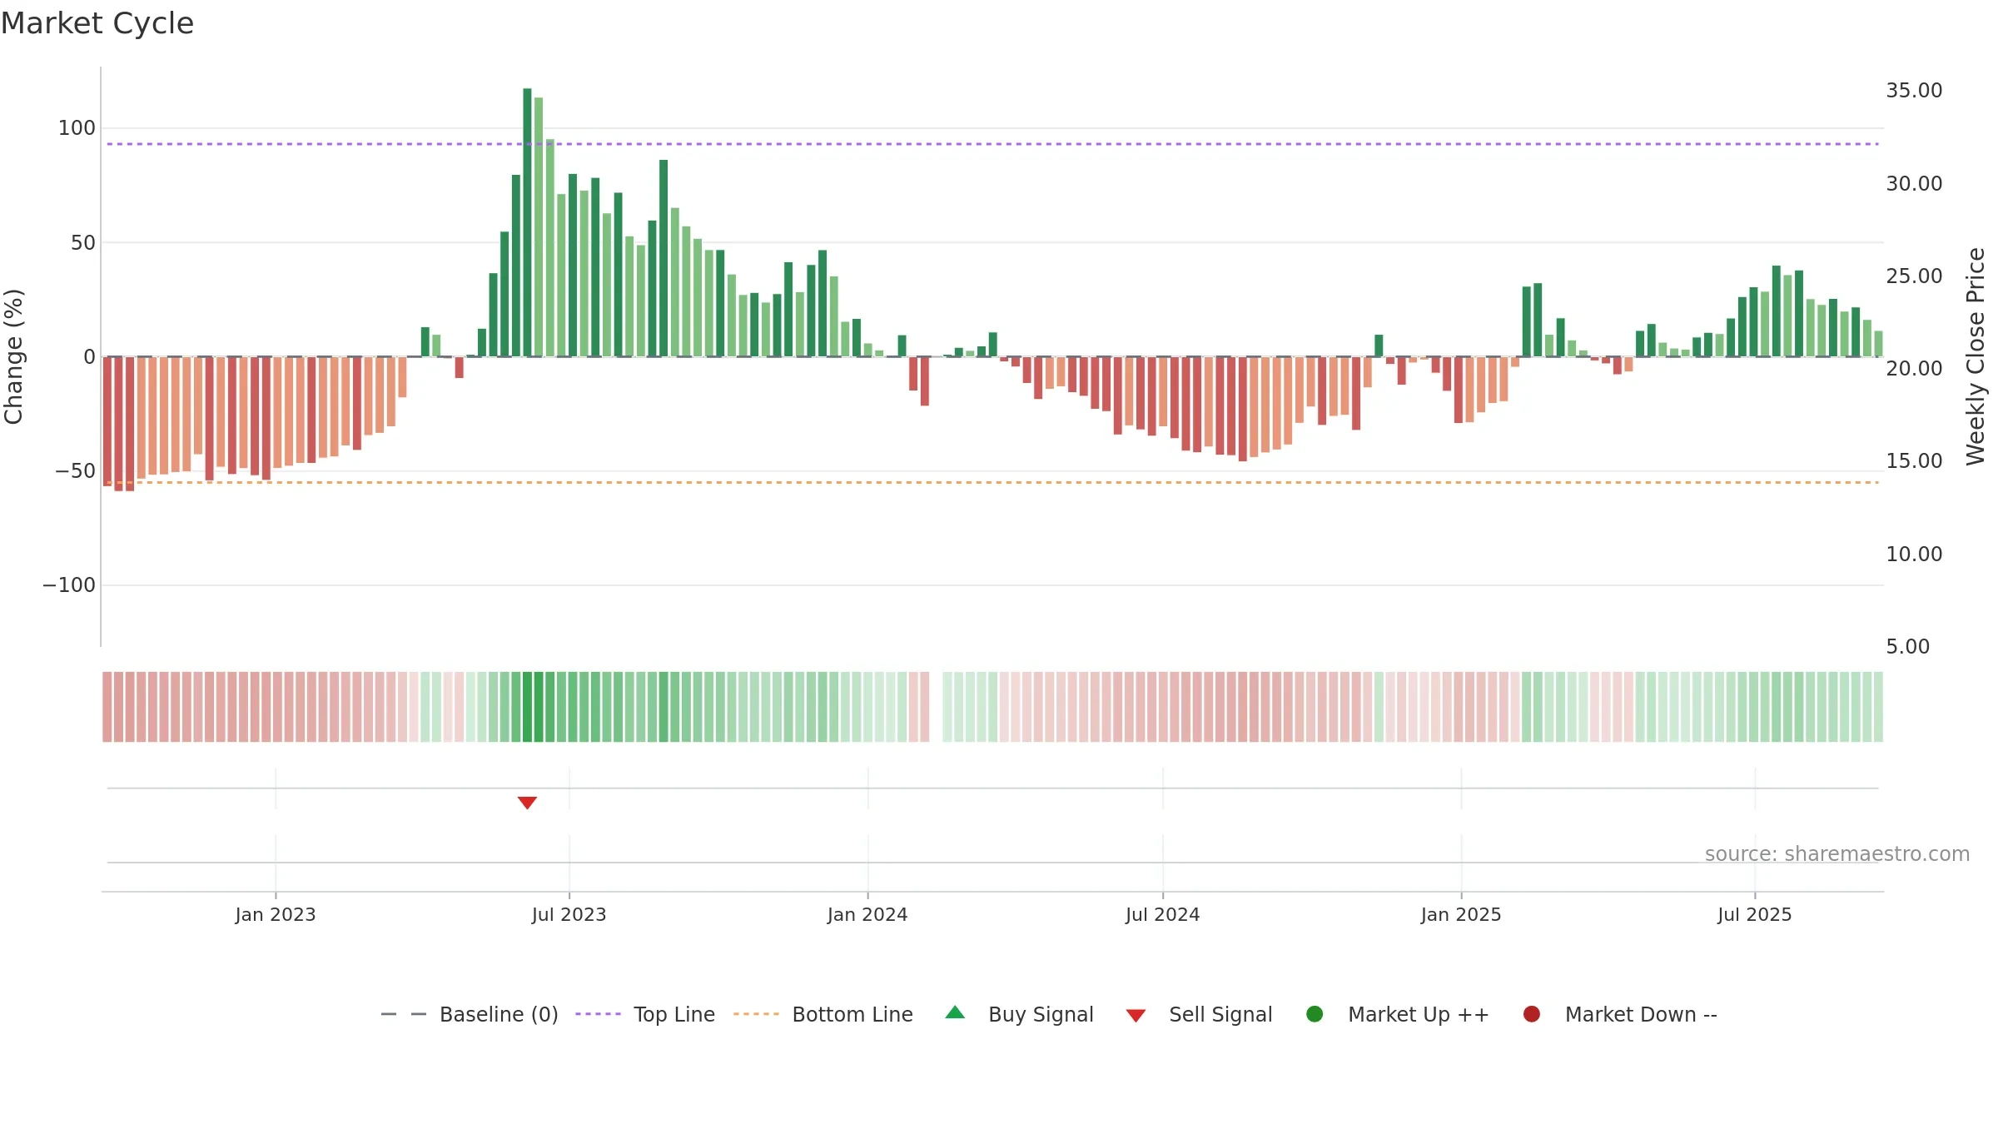Toggle the Bottom Line legend entry
The width and height of the screenshot is (1998, 1124).
click(823, 1014)
